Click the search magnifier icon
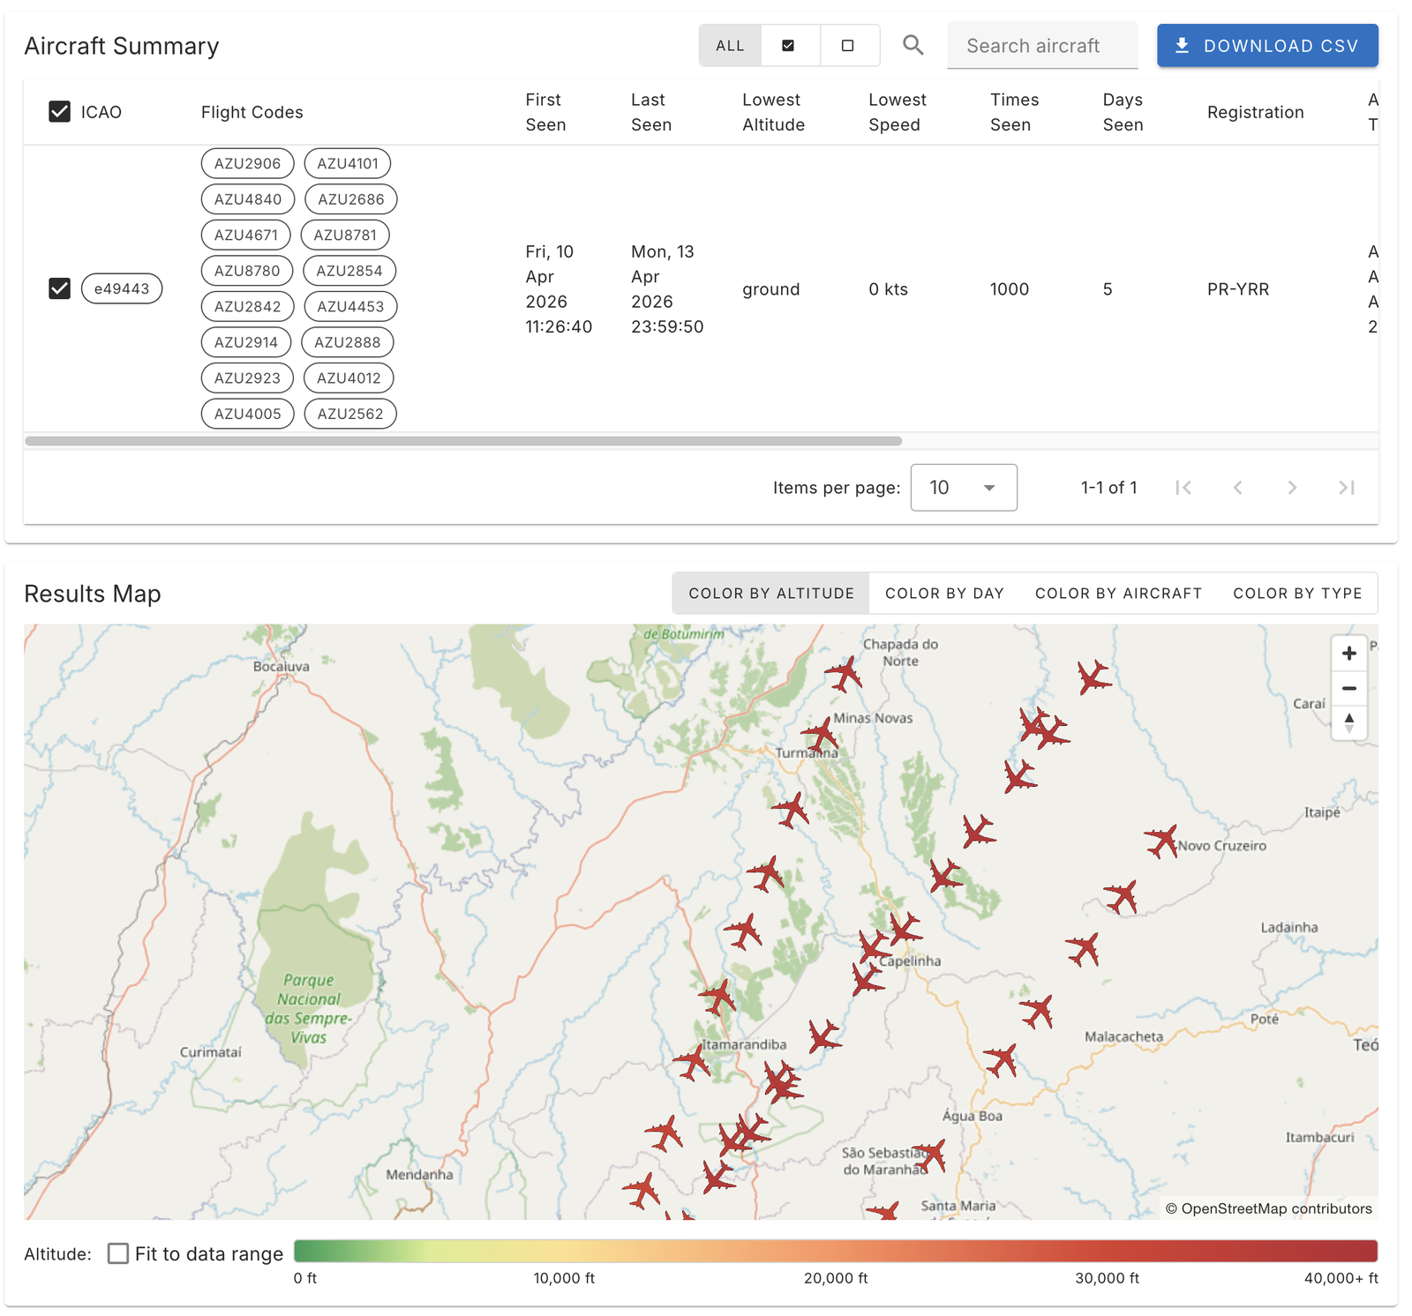Screen dimensions: 1412x1316 913,45
